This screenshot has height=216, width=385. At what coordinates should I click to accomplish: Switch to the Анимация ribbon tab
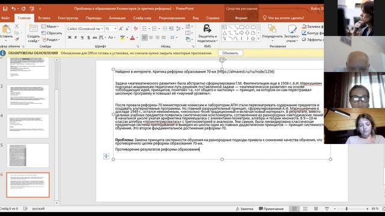(117, 18)
